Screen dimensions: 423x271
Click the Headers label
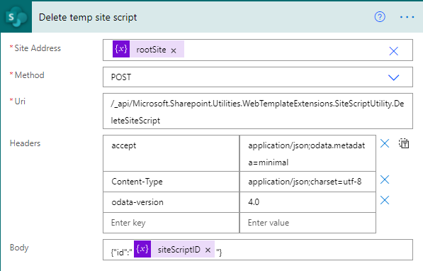point(25,143)
